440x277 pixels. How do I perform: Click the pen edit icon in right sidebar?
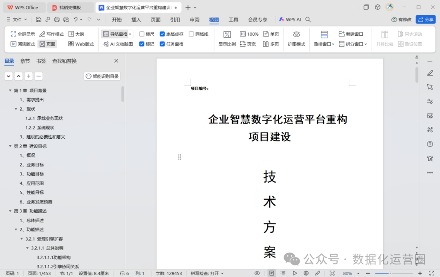click(430, 73)
